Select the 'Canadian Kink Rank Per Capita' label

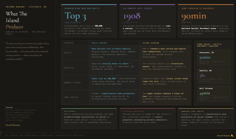(82, 8)
